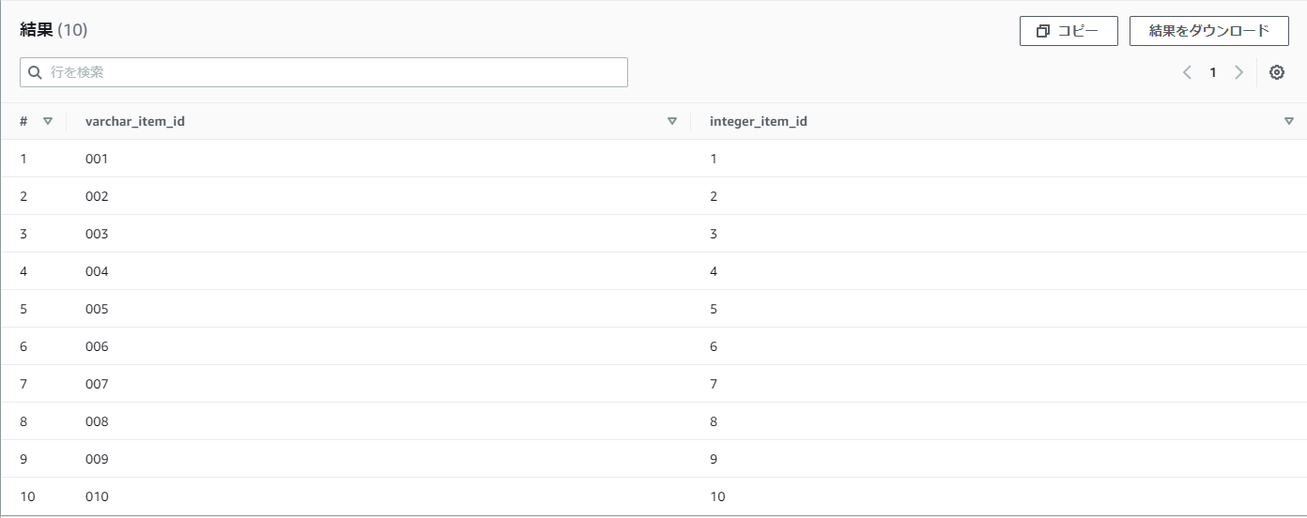Image resolution: width=1307 pixels, height=518 pixels.
Task: Click the コピー copy button
Action: click(1069, 31)
